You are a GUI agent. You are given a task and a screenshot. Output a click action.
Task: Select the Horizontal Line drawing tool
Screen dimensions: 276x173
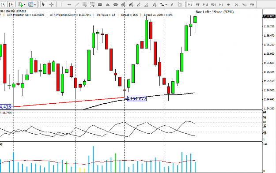69,4
